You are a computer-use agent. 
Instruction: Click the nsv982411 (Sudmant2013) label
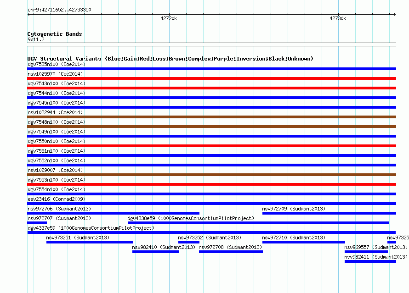coord(376,257)
